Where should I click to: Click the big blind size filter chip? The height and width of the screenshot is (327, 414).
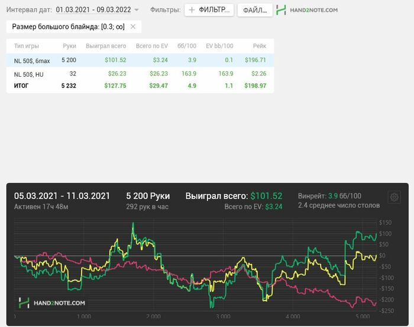click(74, 27)
